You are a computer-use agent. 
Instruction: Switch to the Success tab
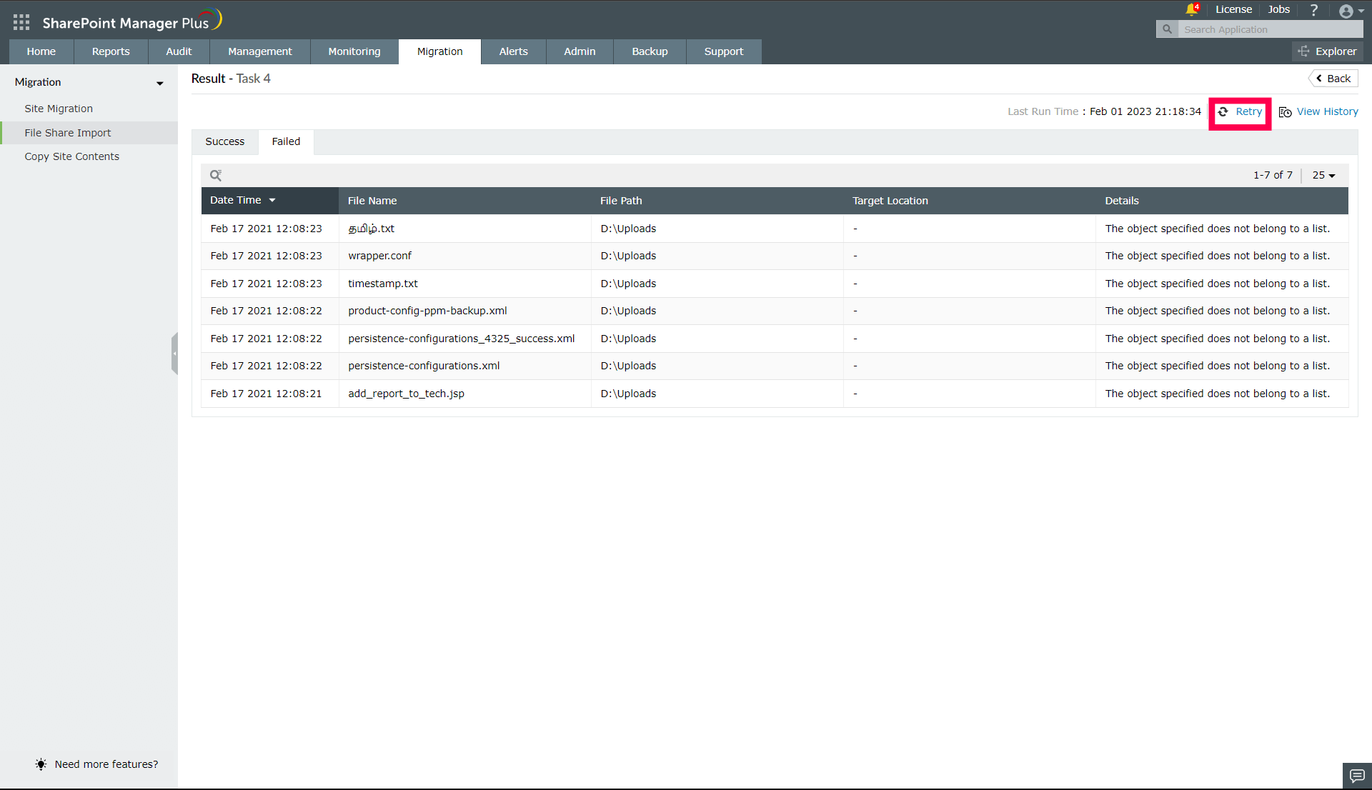point(224,141)
